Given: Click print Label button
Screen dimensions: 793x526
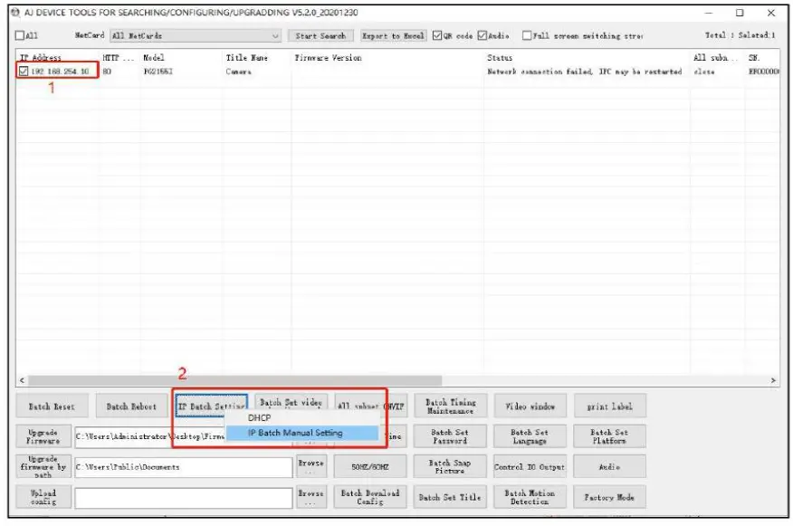Looking at the screenshot, I should [x=609, y=406].
